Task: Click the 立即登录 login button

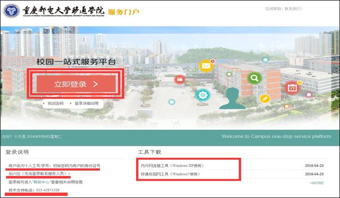Action: pos(77,85)
